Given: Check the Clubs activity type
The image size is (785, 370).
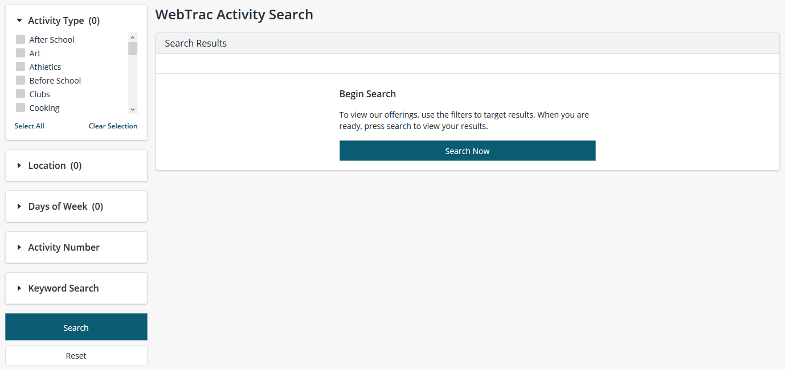Looking at the screenshot, I should (21, 94).
